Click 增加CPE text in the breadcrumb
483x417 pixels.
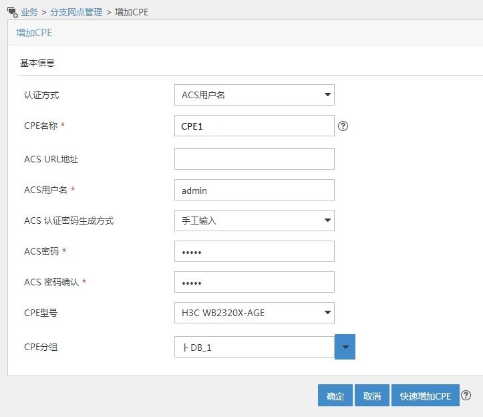tap(132, 12)
